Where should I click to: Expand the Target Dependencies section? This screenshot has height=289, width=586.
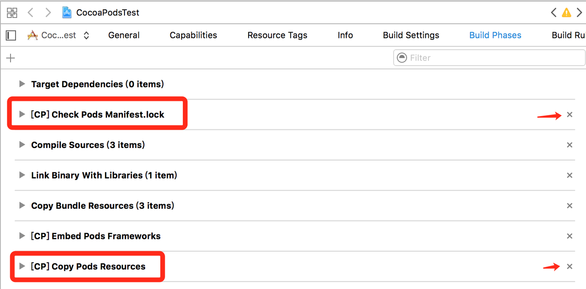[22, 84]
